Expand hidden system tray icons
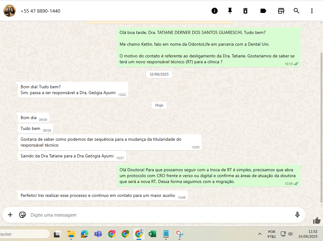Viewport: 323px width, 241px height. (260, 234)
